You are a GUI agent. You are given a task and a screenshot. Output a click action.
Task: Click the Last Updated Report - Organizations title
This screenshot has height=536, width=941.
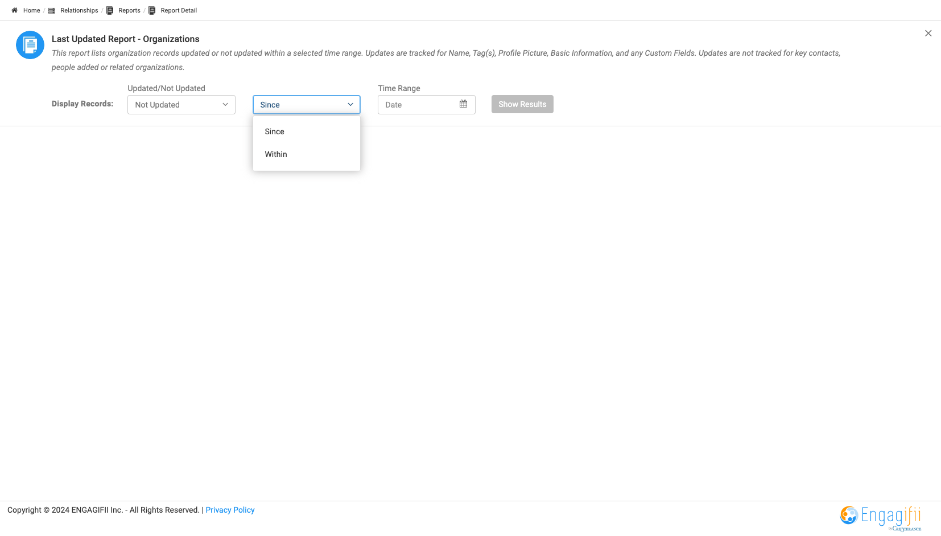(126, 39)
